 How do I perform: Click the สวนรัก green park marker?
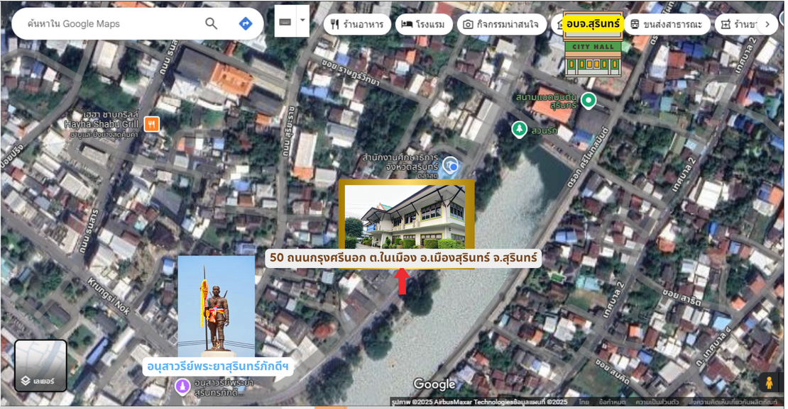(520, 129)
